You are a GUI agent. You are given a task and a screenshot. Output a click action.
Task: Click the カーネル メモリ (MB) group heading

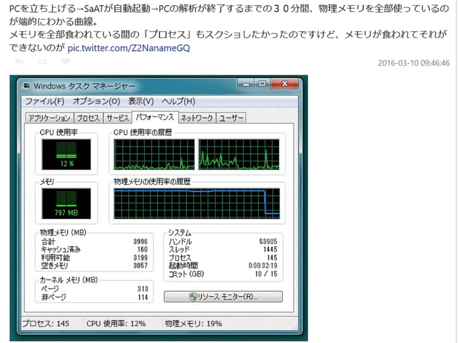69,280
